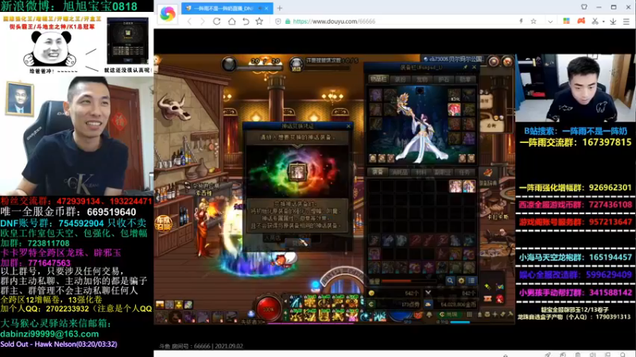Click the bottom bar grid menu icon
The image size is (636, 357).
[x=469, y=314]
